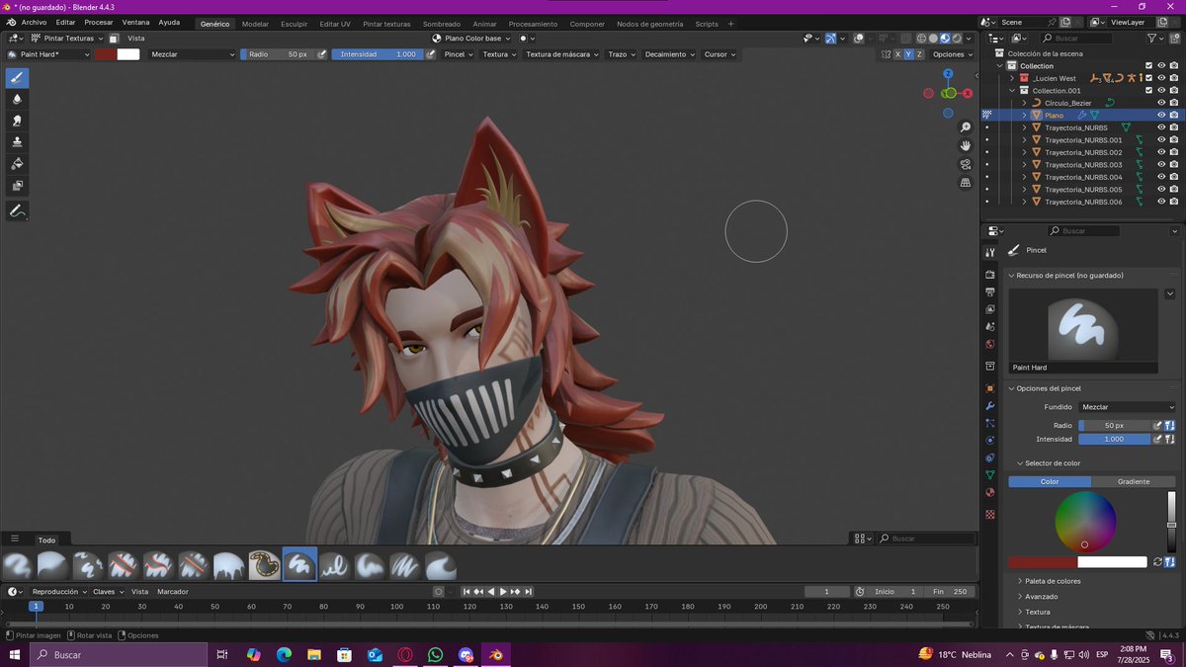
Task: Open the Procesar menu
Action: coord(99,22)
